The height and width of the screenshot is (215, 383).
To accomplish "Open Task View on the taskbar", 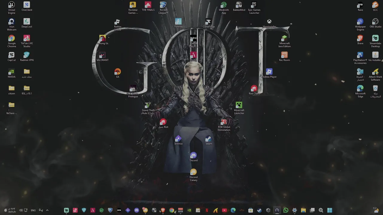I will 312,210.
